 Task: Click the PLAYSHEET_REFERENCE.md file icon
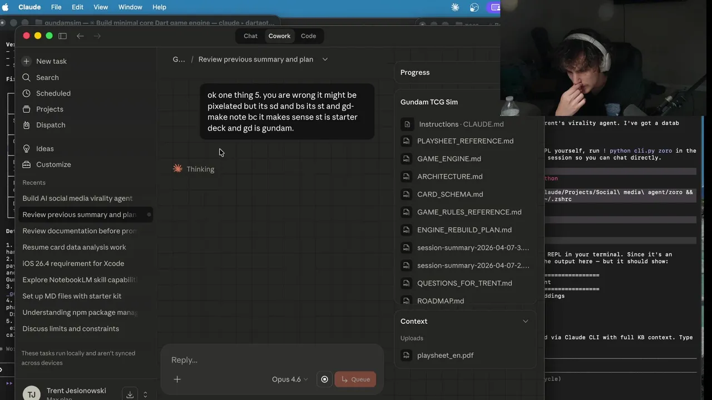[406, 141]
